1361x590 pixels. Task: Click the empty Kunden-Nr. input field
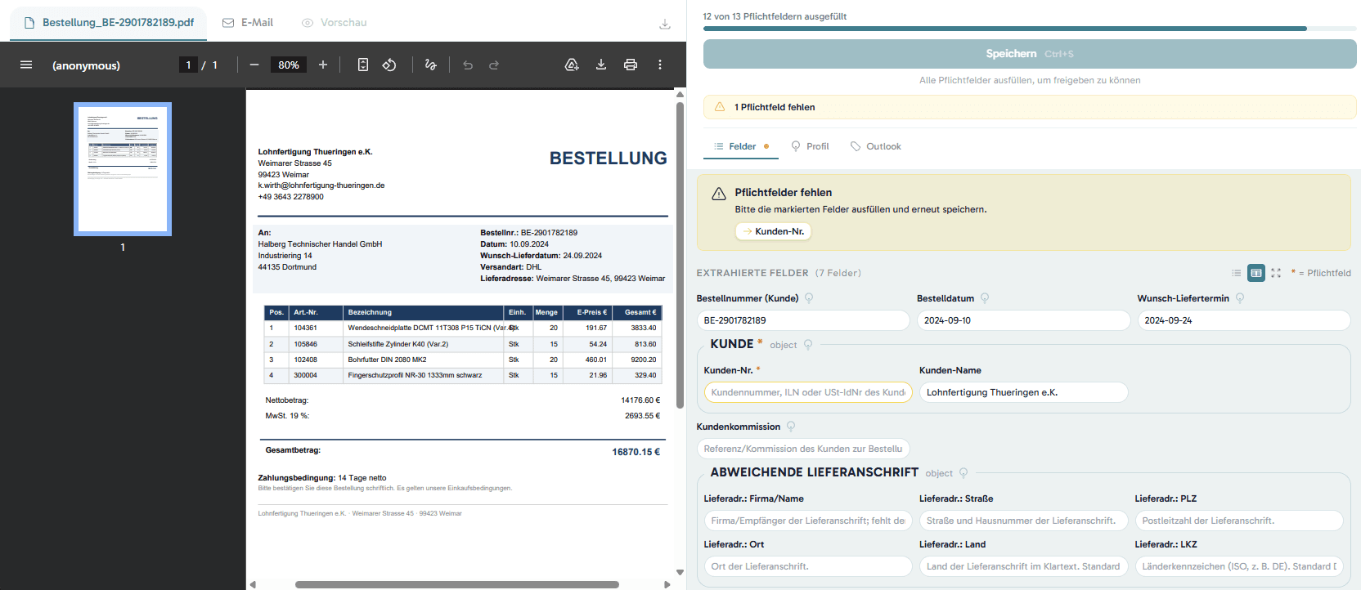(808, 392)
